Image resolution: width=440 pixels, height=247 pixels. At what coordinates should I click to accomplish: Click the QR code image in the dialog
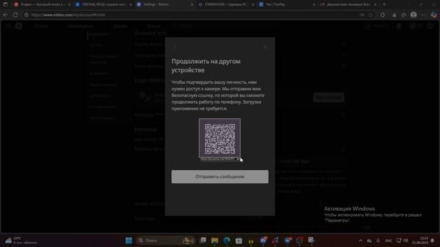pyautogui.click(x=220, y=138)
